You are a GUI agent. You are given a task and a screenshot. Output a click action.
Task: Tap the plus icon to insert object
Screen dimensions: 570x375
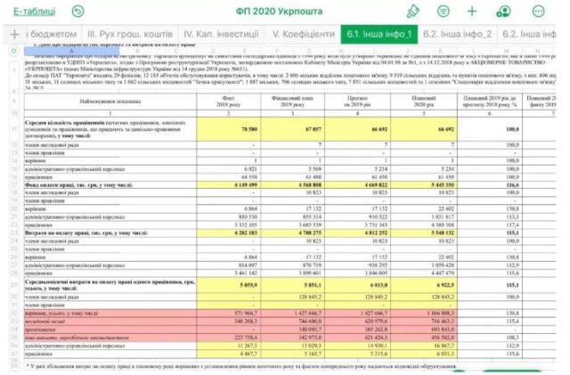pyautogui.click(x=472, y=11)
